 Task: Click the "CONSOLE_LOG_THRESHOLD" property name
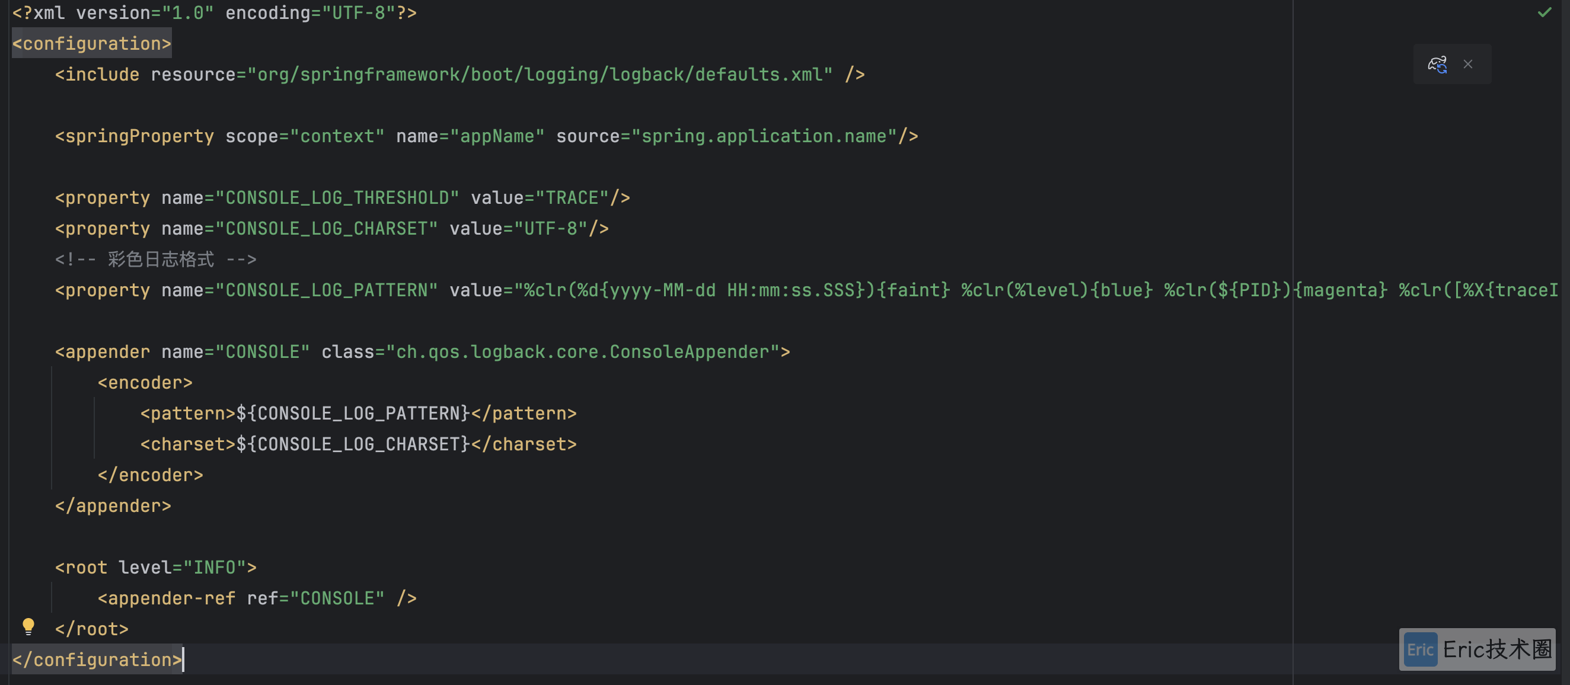point(336,198)
